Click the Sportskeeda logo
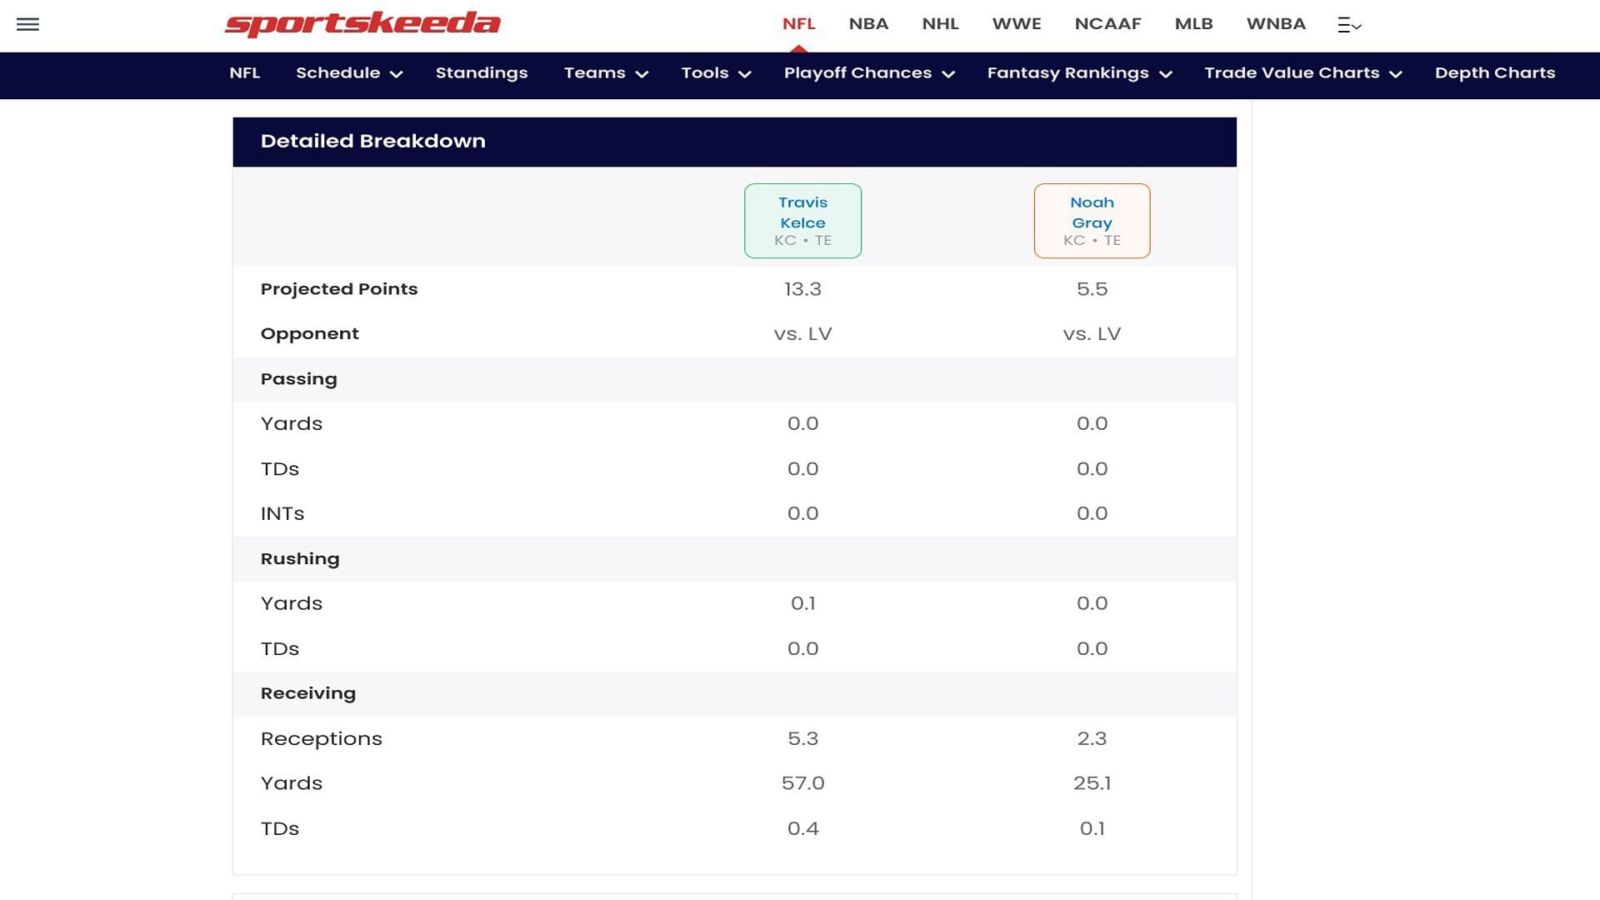 click(x=362, y=24)
